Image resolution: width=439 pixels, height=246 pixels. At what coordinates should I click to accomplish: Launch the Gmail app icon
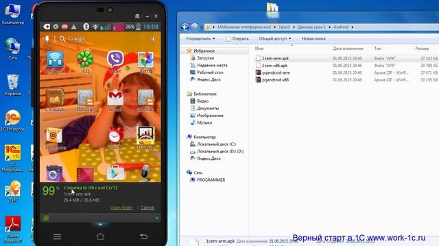pyautogui.click(x=115, y=98)
